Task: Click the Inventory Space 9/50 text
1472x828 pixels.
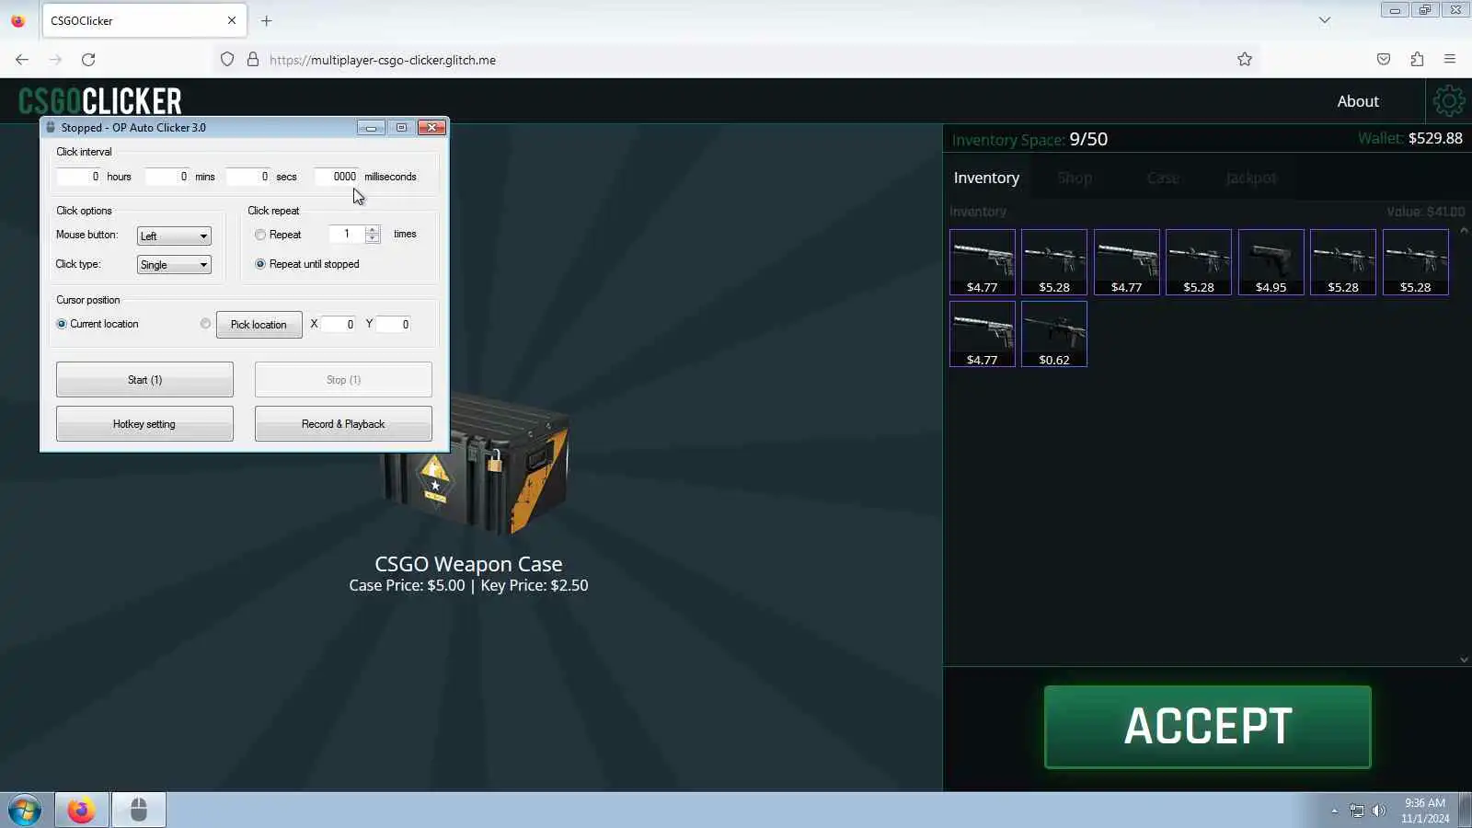Action: coord(1029,139)
